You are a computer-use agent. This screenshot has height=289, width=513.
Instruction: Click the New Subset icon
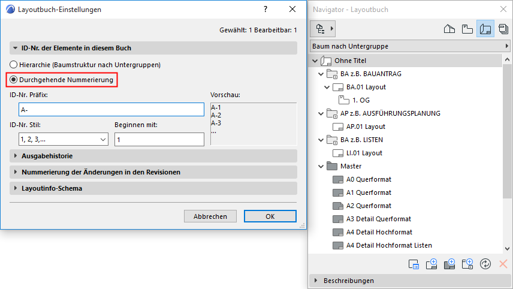tap(467, 263)
